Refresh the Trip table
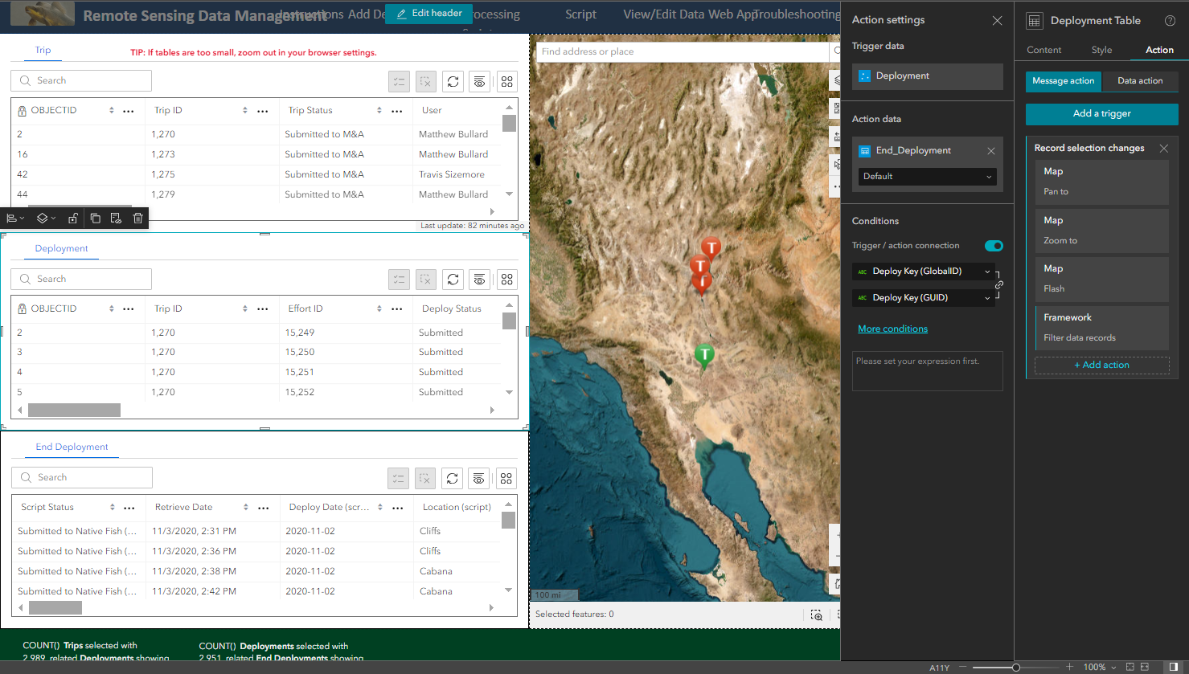This screenshot has height=674, width=1189. [453, 81]
